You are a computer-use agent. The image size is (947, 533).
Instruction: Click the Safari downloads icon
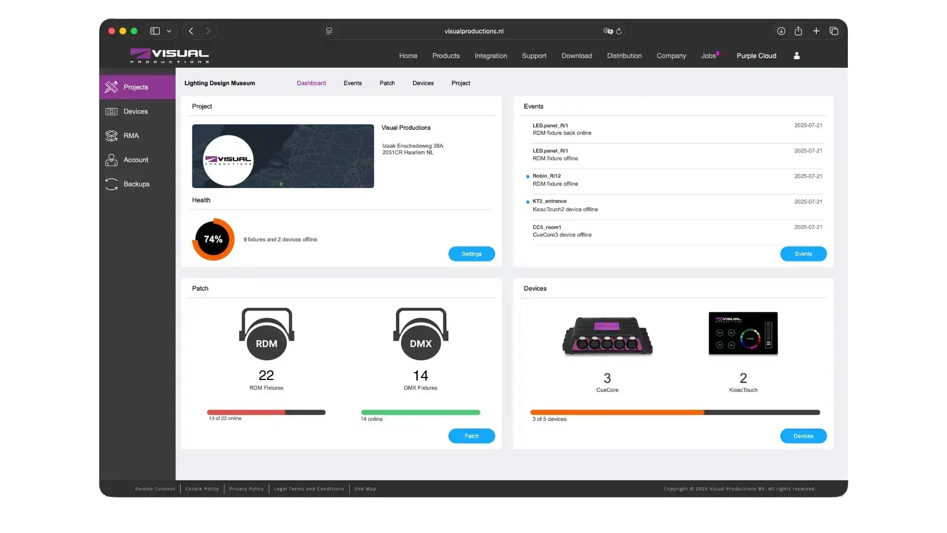(781, 31)
